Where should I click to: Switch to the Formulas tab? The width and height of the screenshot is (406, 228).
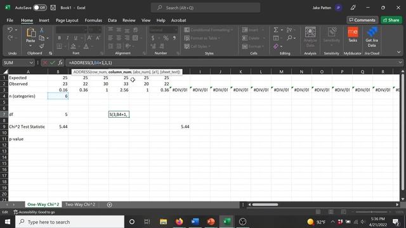[x=93, y=20]
